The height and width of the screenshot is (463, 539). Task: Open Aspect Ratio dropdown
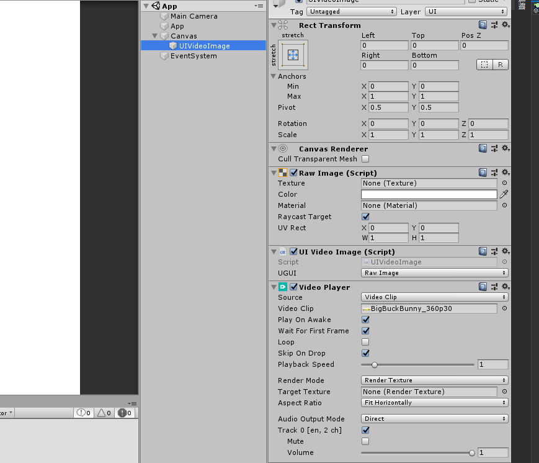[435, 402]
